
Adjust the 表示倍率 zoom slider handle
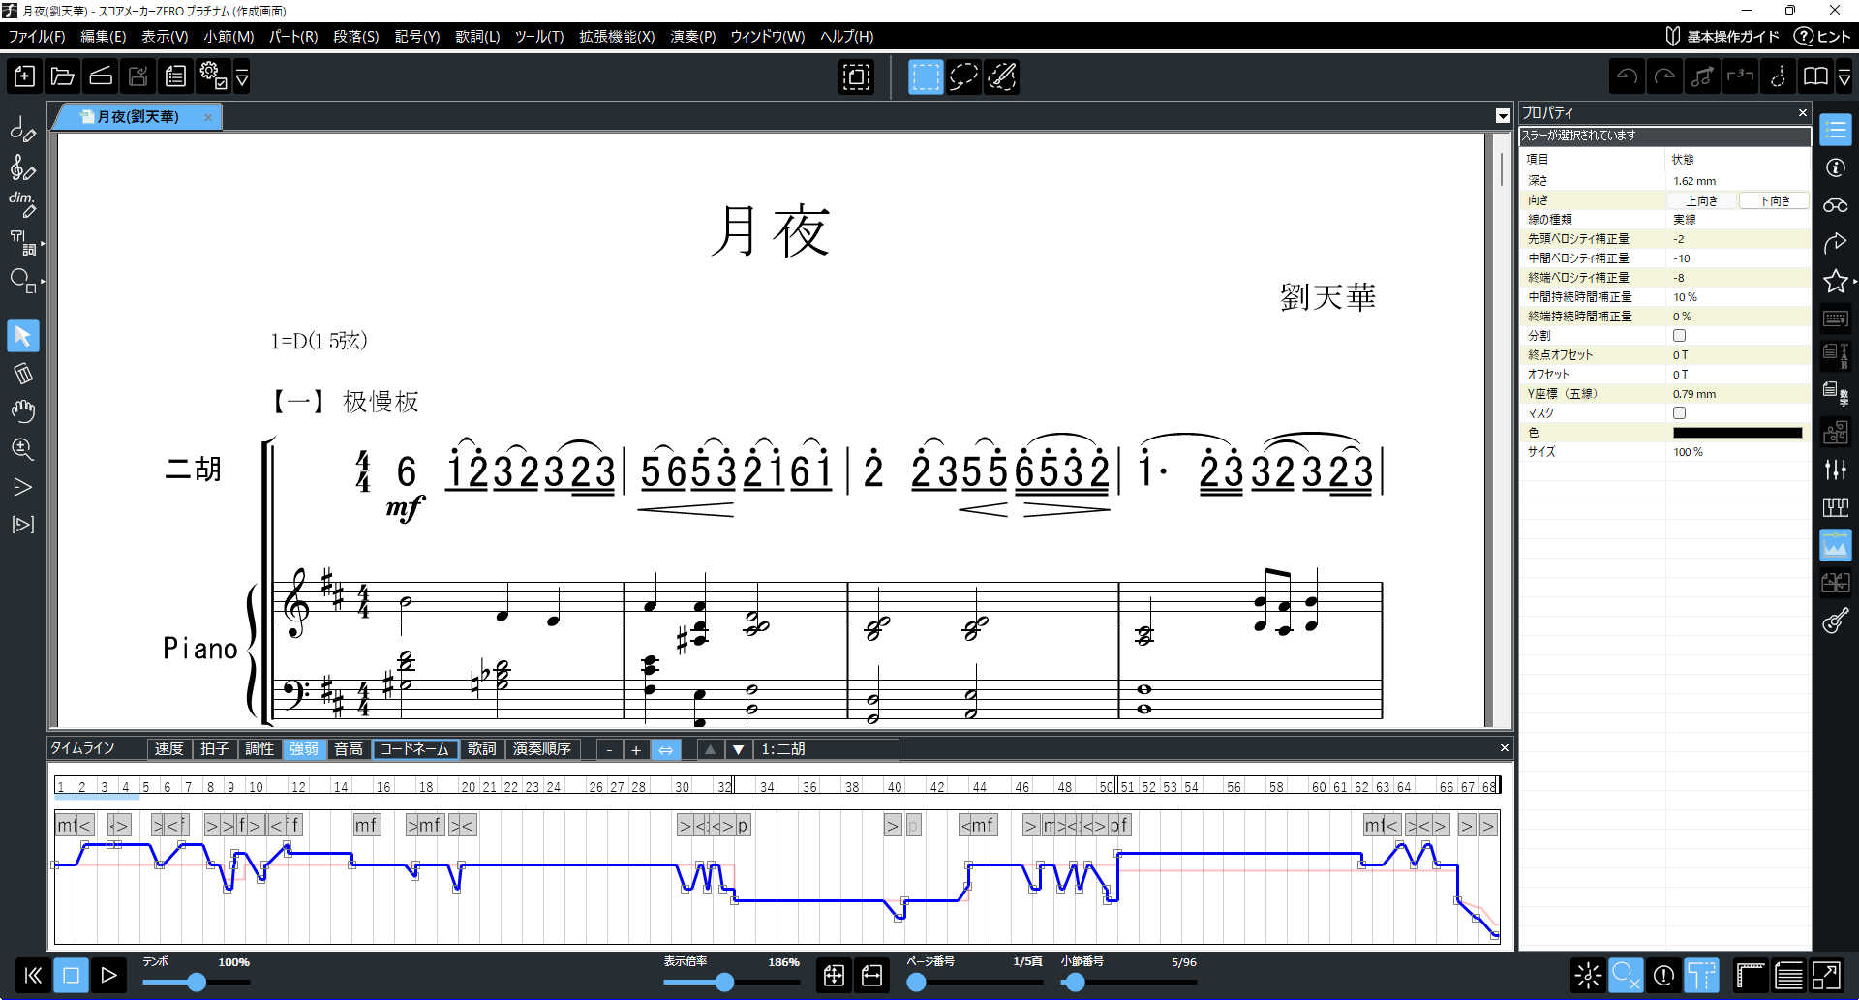[x=724, y=983]
